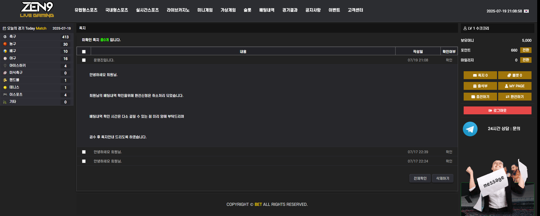
Task: Click the Korean flag language icon
Action: [526, 11]
